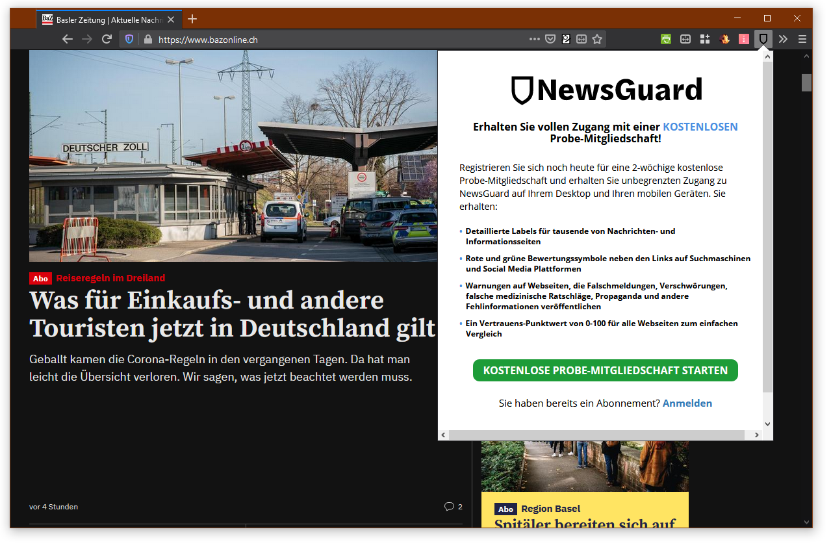
Task: Reload the current page
Action: coord(107,39)
